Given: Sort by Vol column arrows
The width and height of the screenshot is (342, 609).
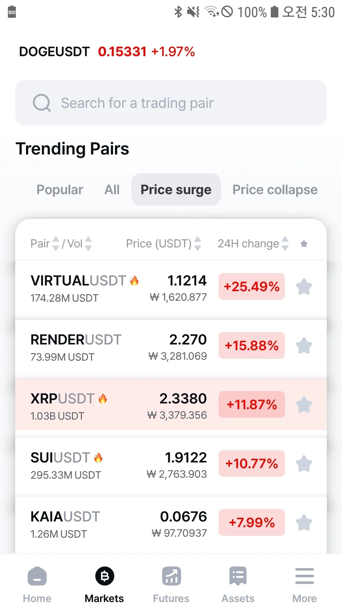Looking at the screenshot, I should tap(89, 244).
